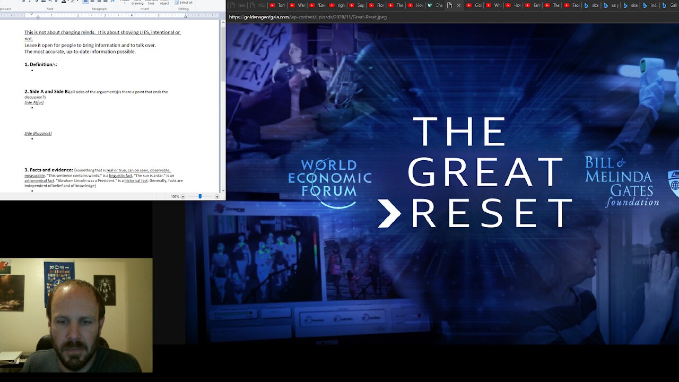Click the 'Side B(against)' line
Image resolution: width=679 pixels, height=382 pixels.
38,133
